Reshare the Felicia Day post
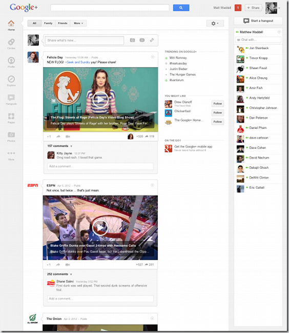The width and height of the screenshot is (289, 333). click(x=58, y=136)
